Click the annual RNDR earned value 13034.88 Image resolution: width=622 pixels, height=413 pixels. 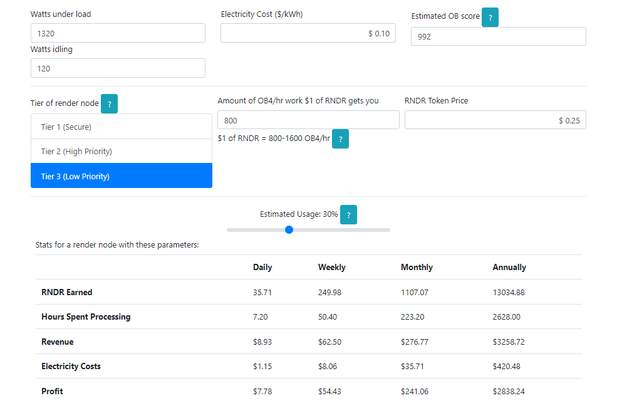pos(509,293)
